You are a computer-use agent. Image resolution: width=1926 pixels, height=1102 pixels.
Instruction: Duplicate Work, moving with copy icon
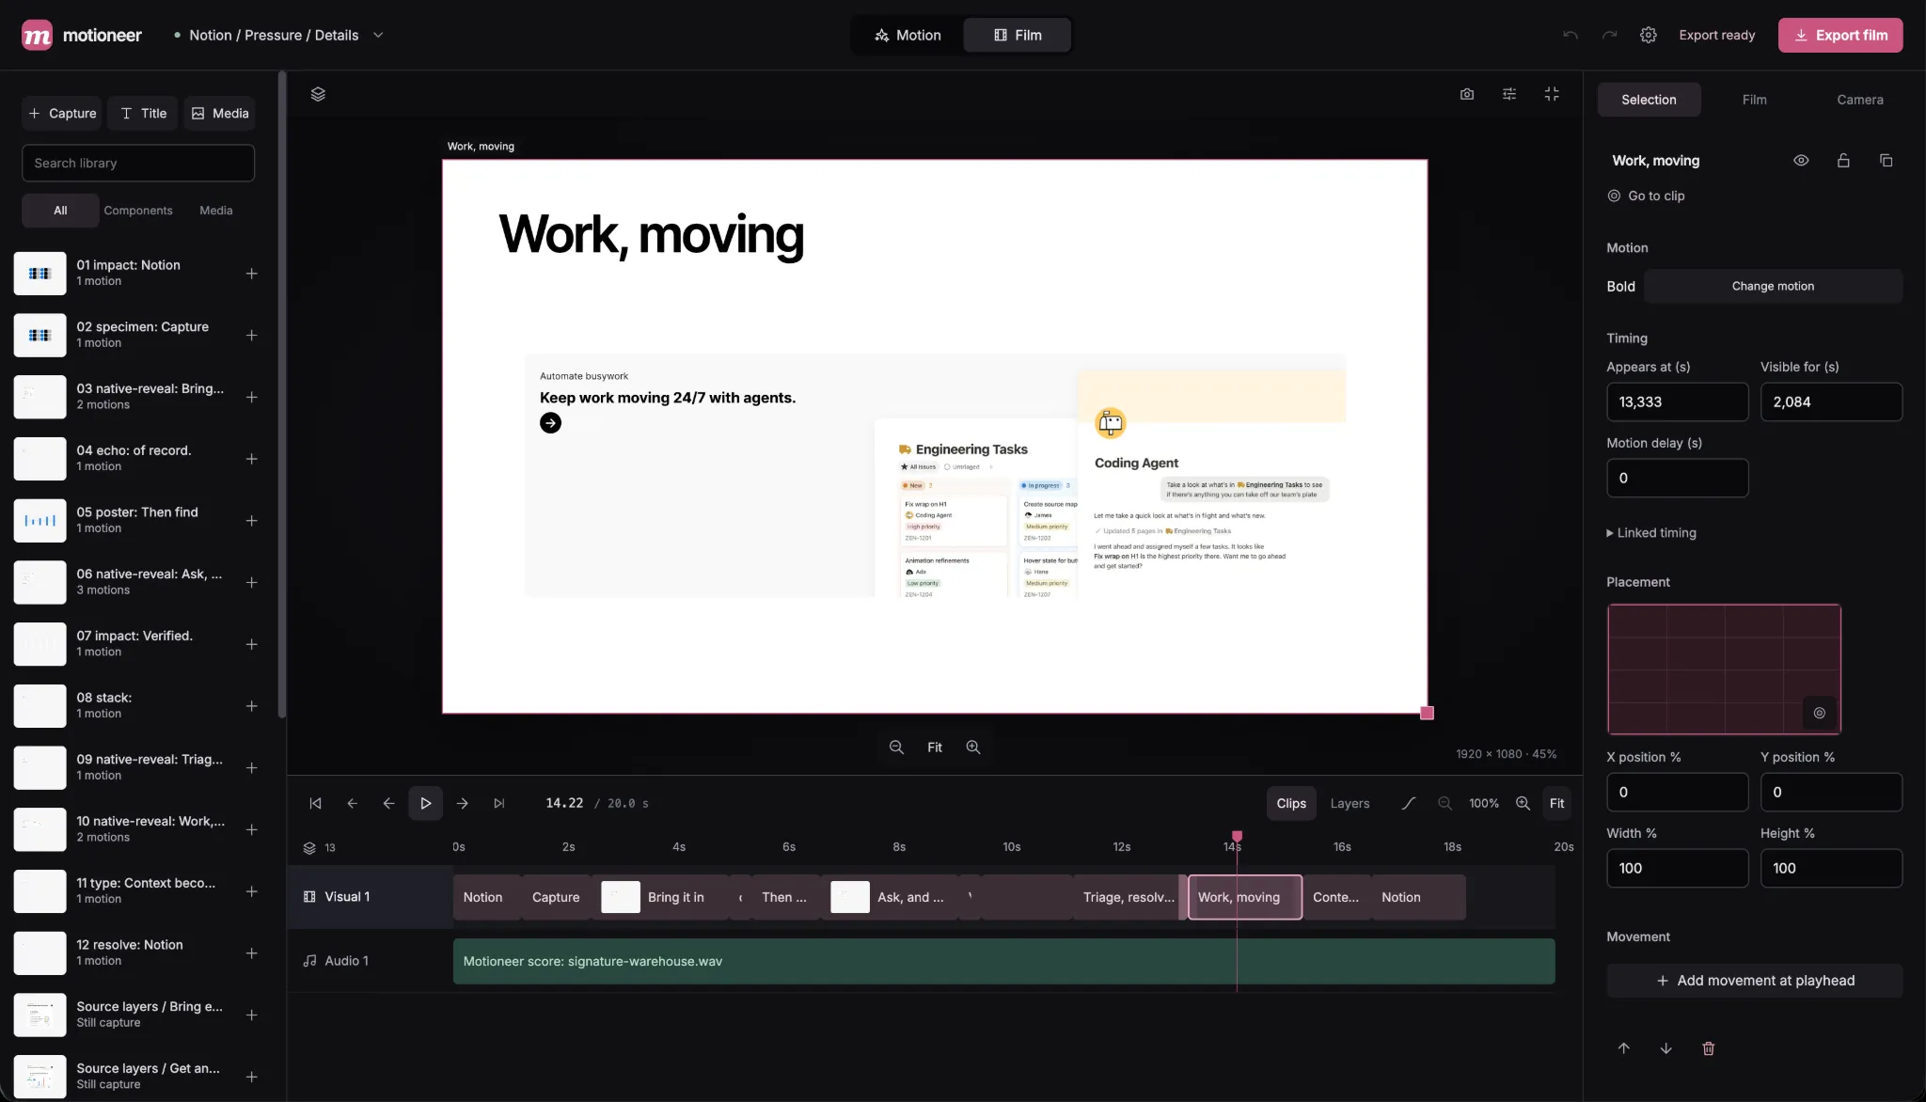pyautogui.click(x=1886, y=161)
